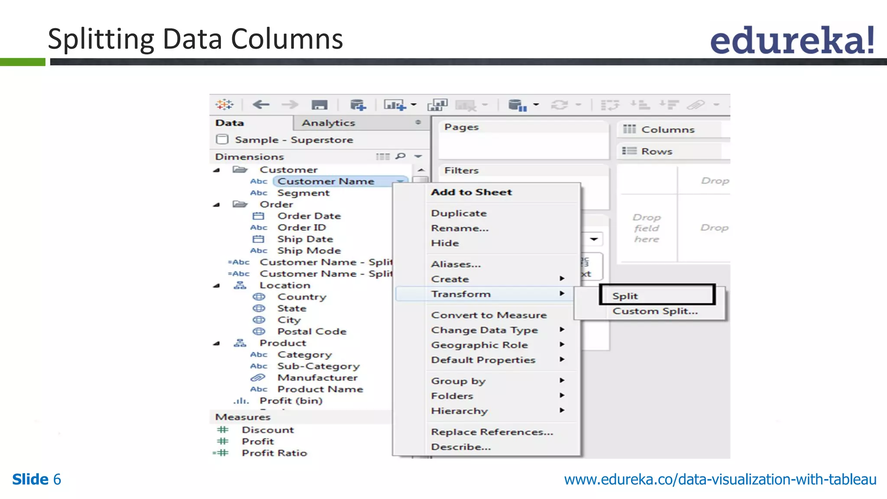
Task: Click the paperclip Group Members icon
Action: [x=696, y=105]
